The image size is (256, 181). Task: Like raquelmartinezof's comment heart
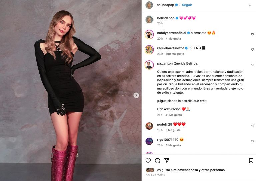click(252, 49)
